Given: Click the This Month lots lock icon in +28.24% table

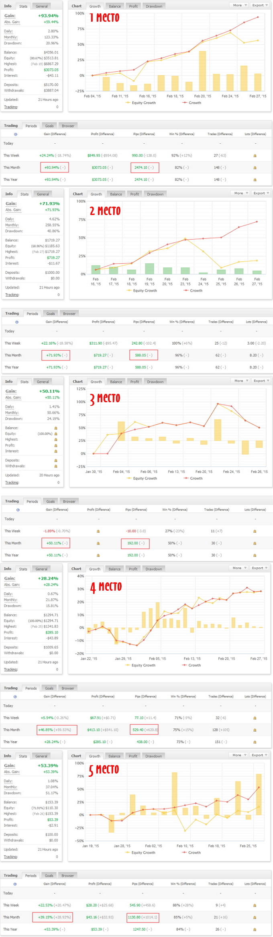Looking at the screenshot, I should (x=255, y=730).
